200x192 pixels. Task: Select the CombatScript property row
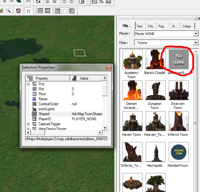point(64,104)
